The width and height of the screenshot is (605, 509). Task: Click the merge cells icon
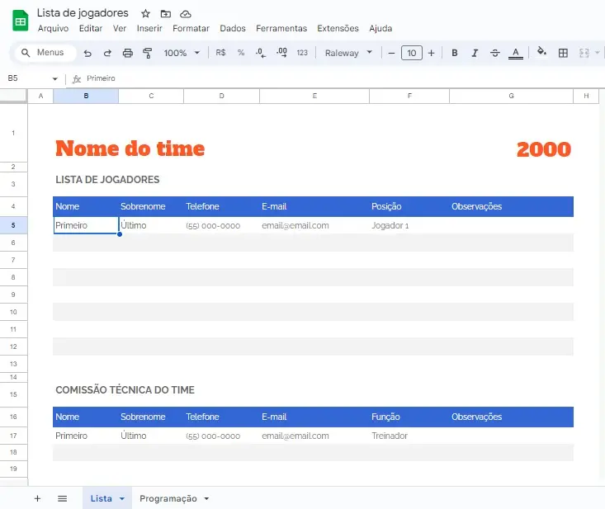click(584, 54)
